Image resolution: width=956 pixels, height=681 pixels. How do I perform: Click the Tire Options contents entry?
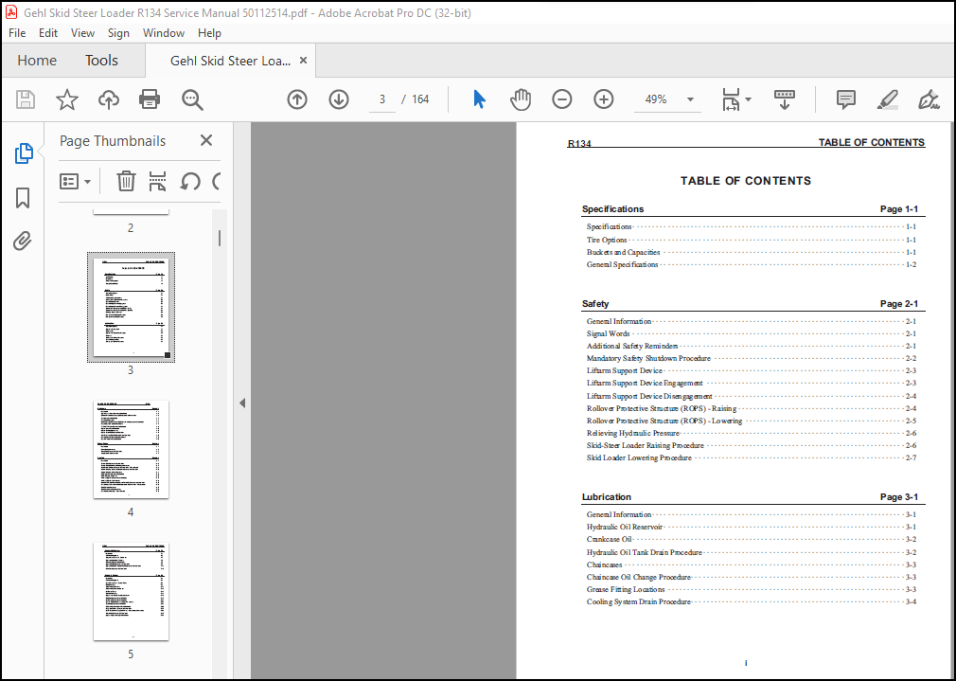coord(607,240)
